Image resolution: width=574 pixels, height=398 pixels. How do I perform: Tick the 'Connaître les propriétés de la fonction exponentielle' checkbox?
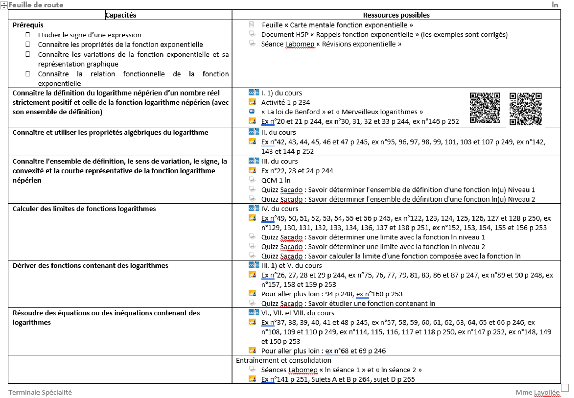click(28, 44)
